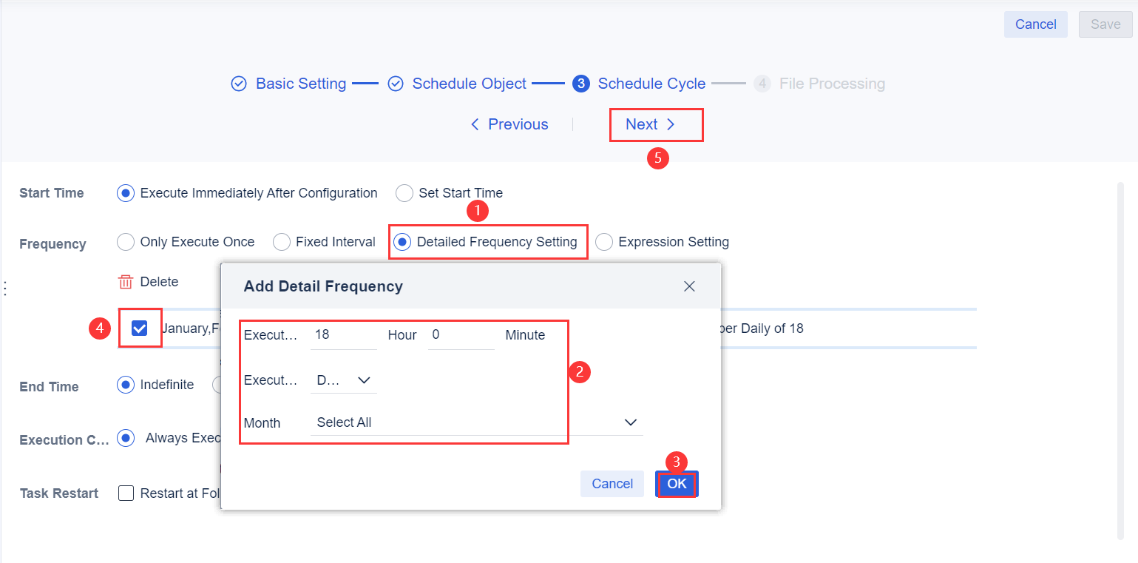The width and height of the screenshot is (1138, 563).
Task: Uncheck the January frequency row checkbox
Action: 140,327
